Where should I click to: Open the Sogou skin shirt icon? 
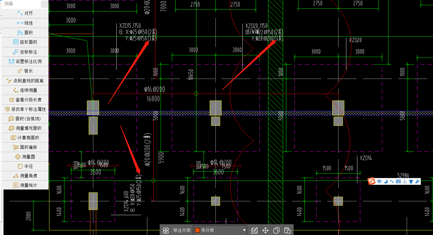coord(411,181)
